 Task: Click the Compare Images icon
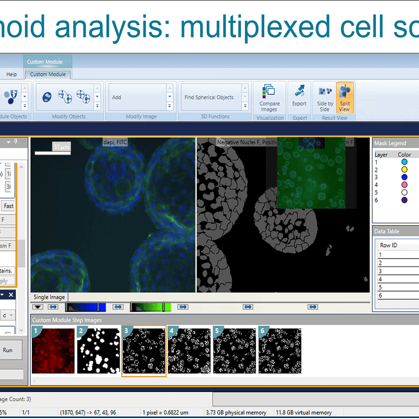coord(269,98)
